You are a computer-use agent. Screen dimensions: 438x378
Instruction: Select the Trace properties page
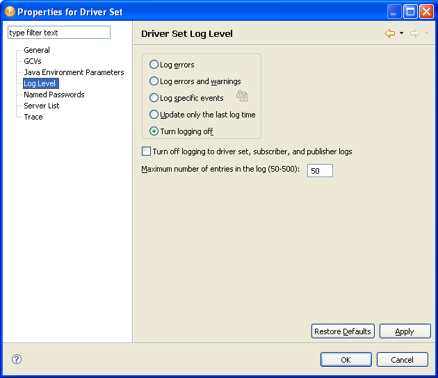click(33, 117)
